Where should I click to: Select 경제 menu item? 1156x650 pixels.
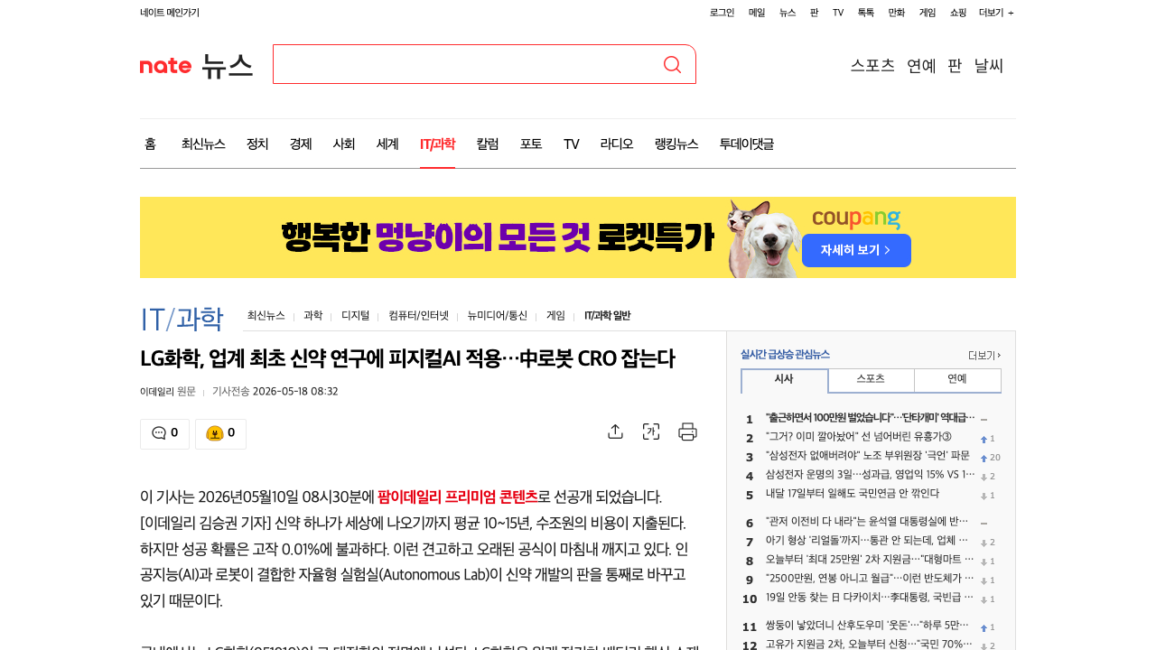click(x=301, y=144)
